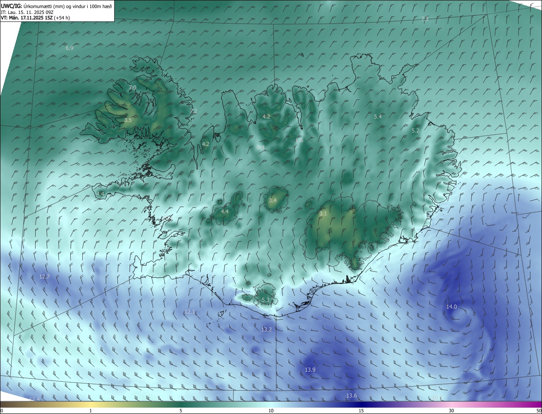The image size is (542, 414).
Task: Click the 5.3 value on the southern glacier
Action: (265, 300)
